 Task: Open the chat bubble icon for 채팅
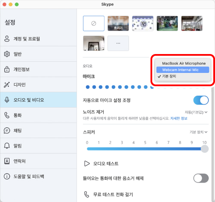coord(7,130)
